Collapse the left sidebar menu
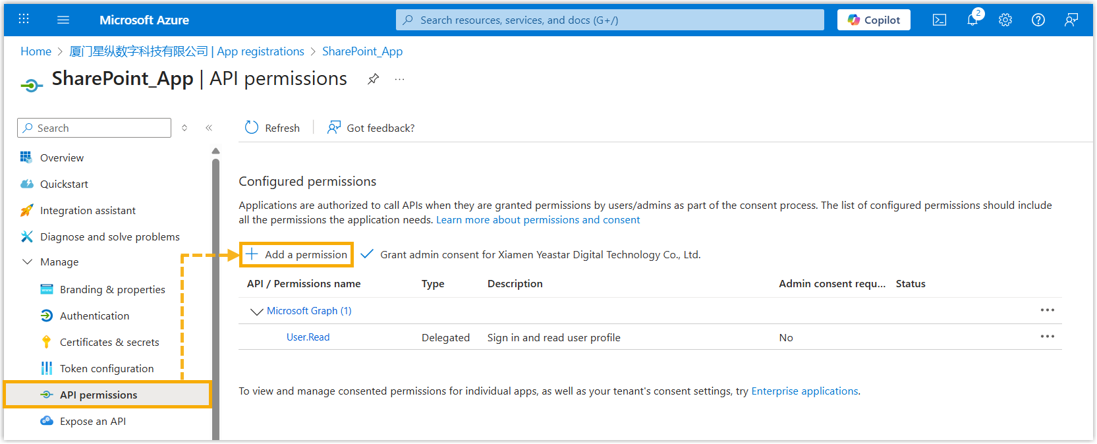Image resolution: width=1097 pixels, height=444 pixels. [209, 128]
